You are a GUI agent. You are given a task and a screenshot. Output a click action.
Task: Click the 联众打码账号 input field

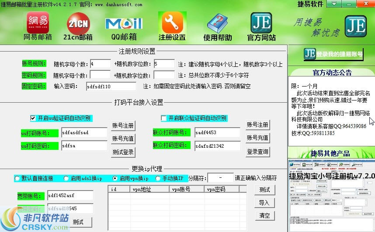pos(217,132)
